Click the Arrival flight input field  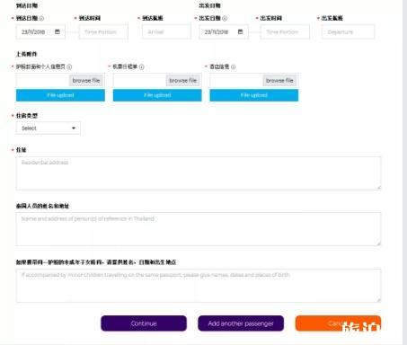click(166, 32)
